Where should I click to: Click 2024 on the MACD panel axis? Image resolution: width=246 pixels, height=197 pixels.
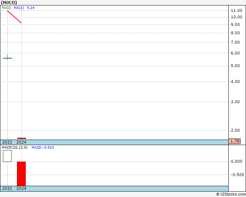[x=21, y=188]
